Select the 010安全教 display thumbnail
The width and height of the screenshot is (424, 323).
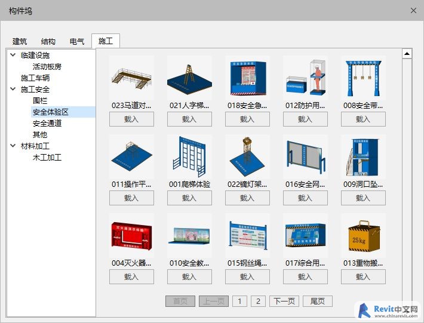(189, 235)
